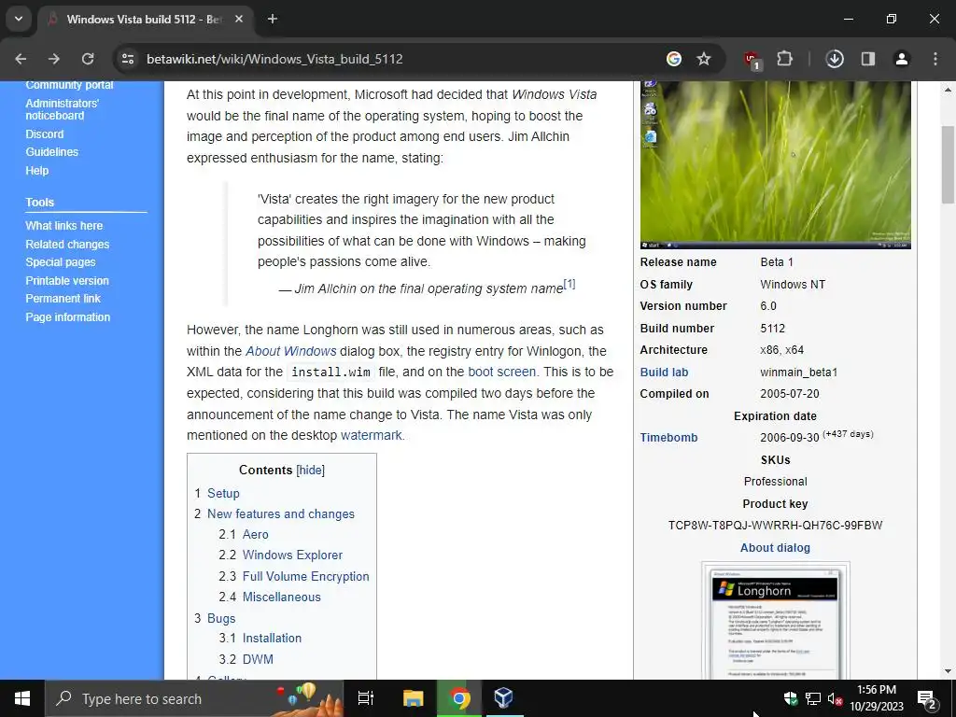956x717 pixels.
Task: Click the Google lens icon in address bar
Action: click(x=674, y=59)
